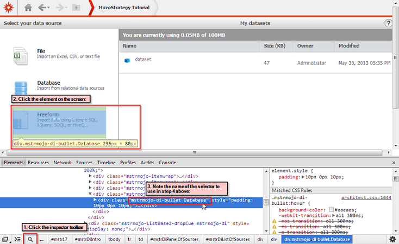Collapse the expanded mstrmojo div node

pos(90,194)
